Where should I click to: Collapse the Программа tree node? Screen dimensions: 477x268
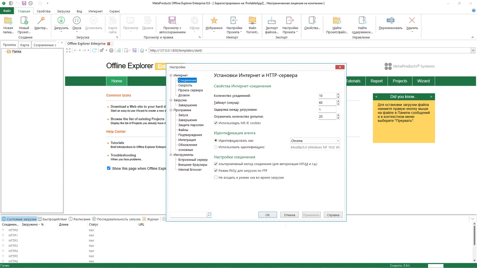171,110
